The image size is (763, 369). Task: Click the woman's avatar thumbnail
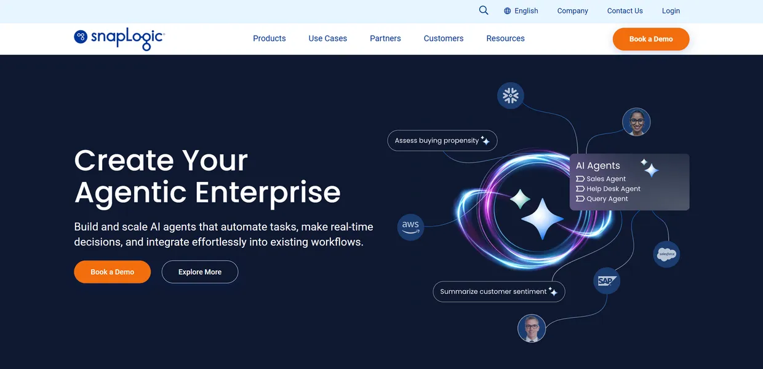tap(636, 122)
